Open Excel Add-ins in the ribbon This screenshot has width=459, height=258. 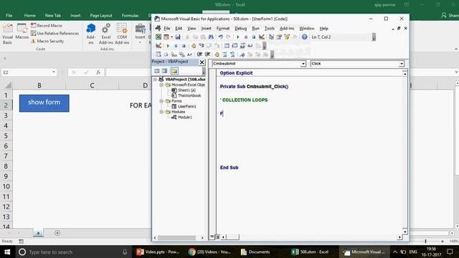(x=106, y=34)
